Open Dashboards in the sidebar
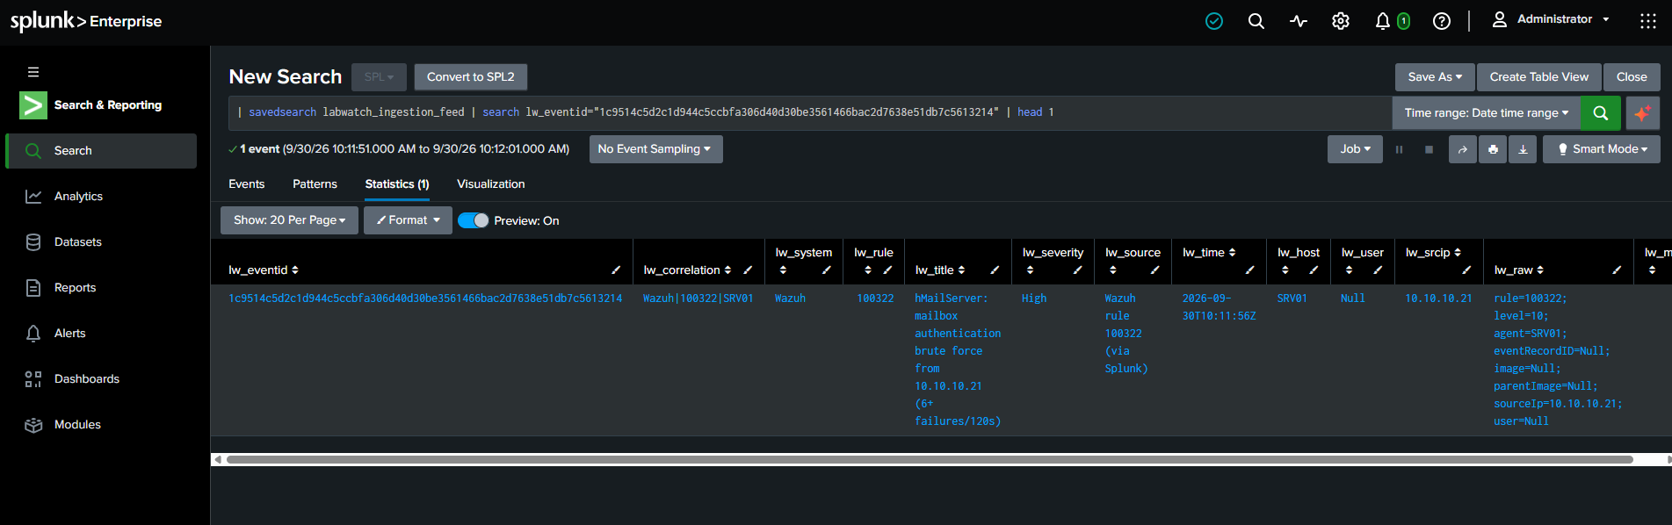Screen dimensions: 1672x525 (101, 379)
